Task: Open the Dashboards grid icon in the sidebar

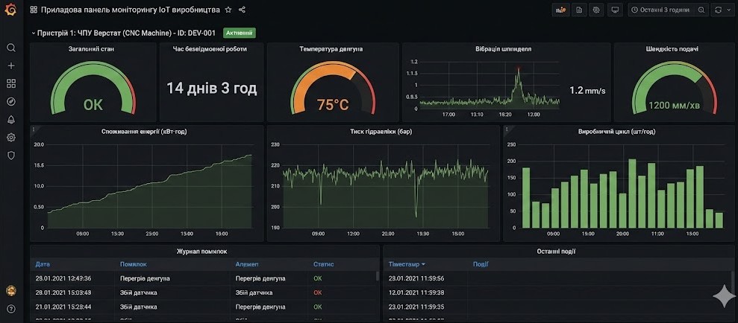Action: pyautogui.click(x=10, y=83)
